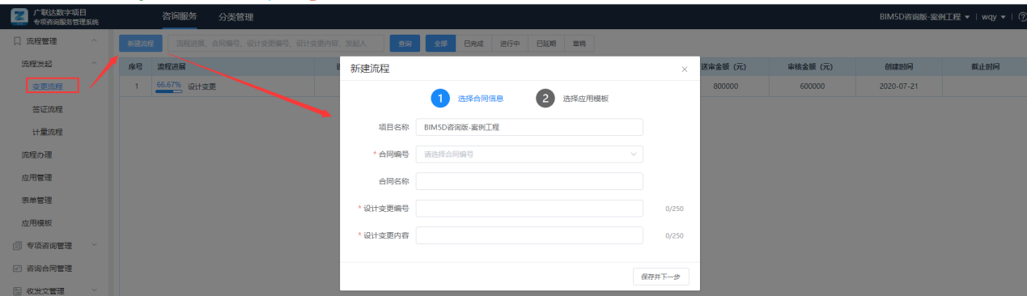This screenshot has width=1027, height=296.
Task: Click the 专项咨询管理 sidebar icon
Action: tap(17, 246)
